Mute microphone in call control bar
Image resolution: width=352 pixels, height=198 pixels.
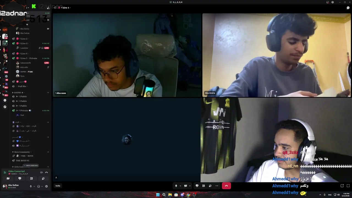click(x=176, y=186)
